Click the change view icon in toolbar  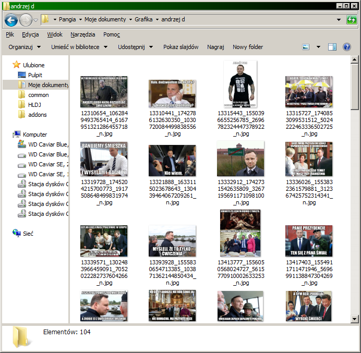click(306, 47)
